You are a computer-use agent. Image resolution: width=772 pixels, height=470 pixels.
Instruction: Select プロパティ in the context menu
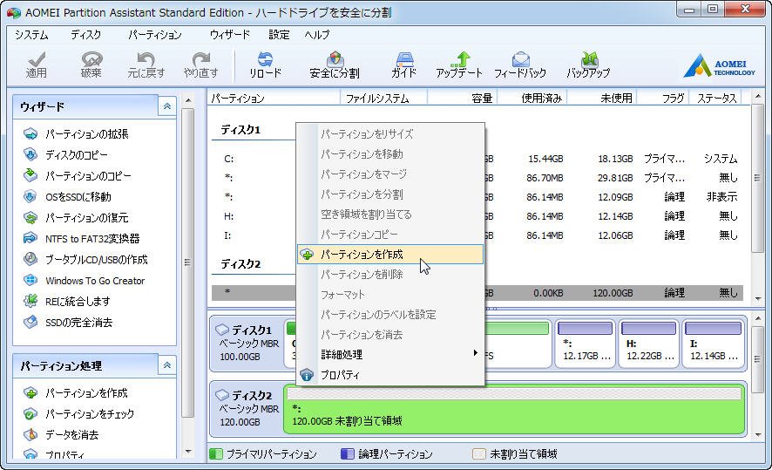coord(390,375)
